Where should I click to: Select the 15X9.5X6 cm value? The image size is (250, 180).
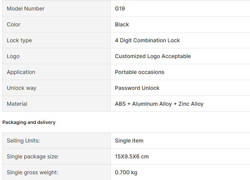(132, 157)
